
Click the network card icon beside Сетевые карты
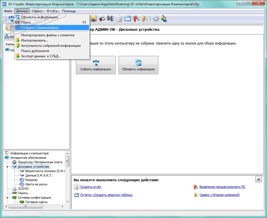pyautogui.click(x=22, y=202)
